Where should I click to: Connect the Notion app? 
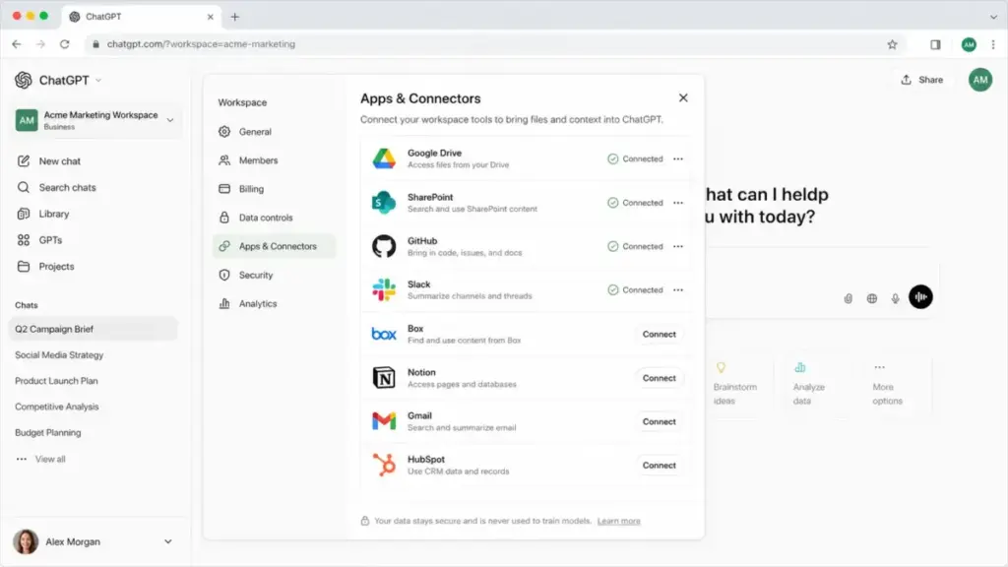coord(659,378)
